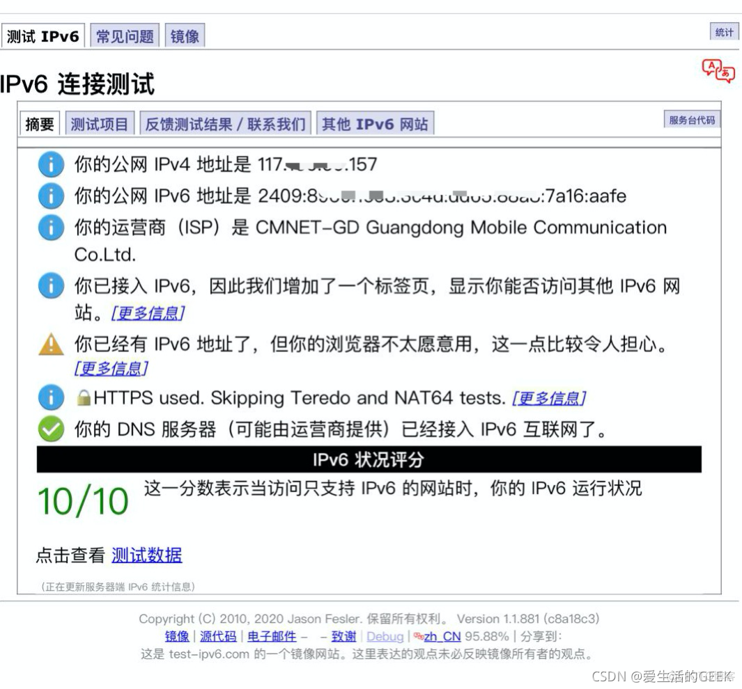Click the 10/10 score text

(84, 501)
